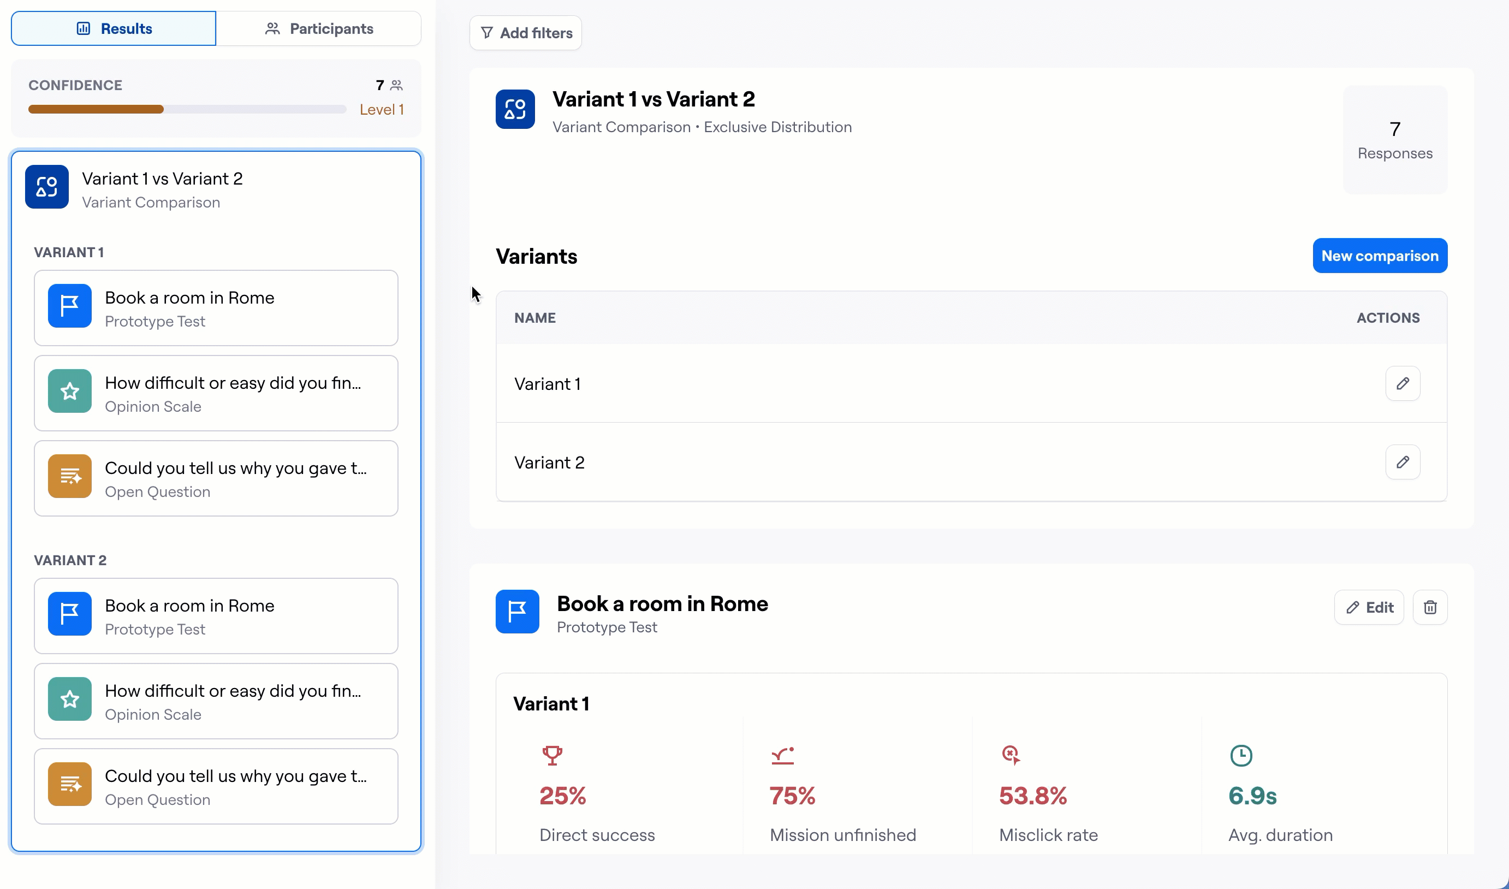Screen dimensions: 1509x889
Task: Click Variant 1 opinion scale star icon
Action: [69, 391]
